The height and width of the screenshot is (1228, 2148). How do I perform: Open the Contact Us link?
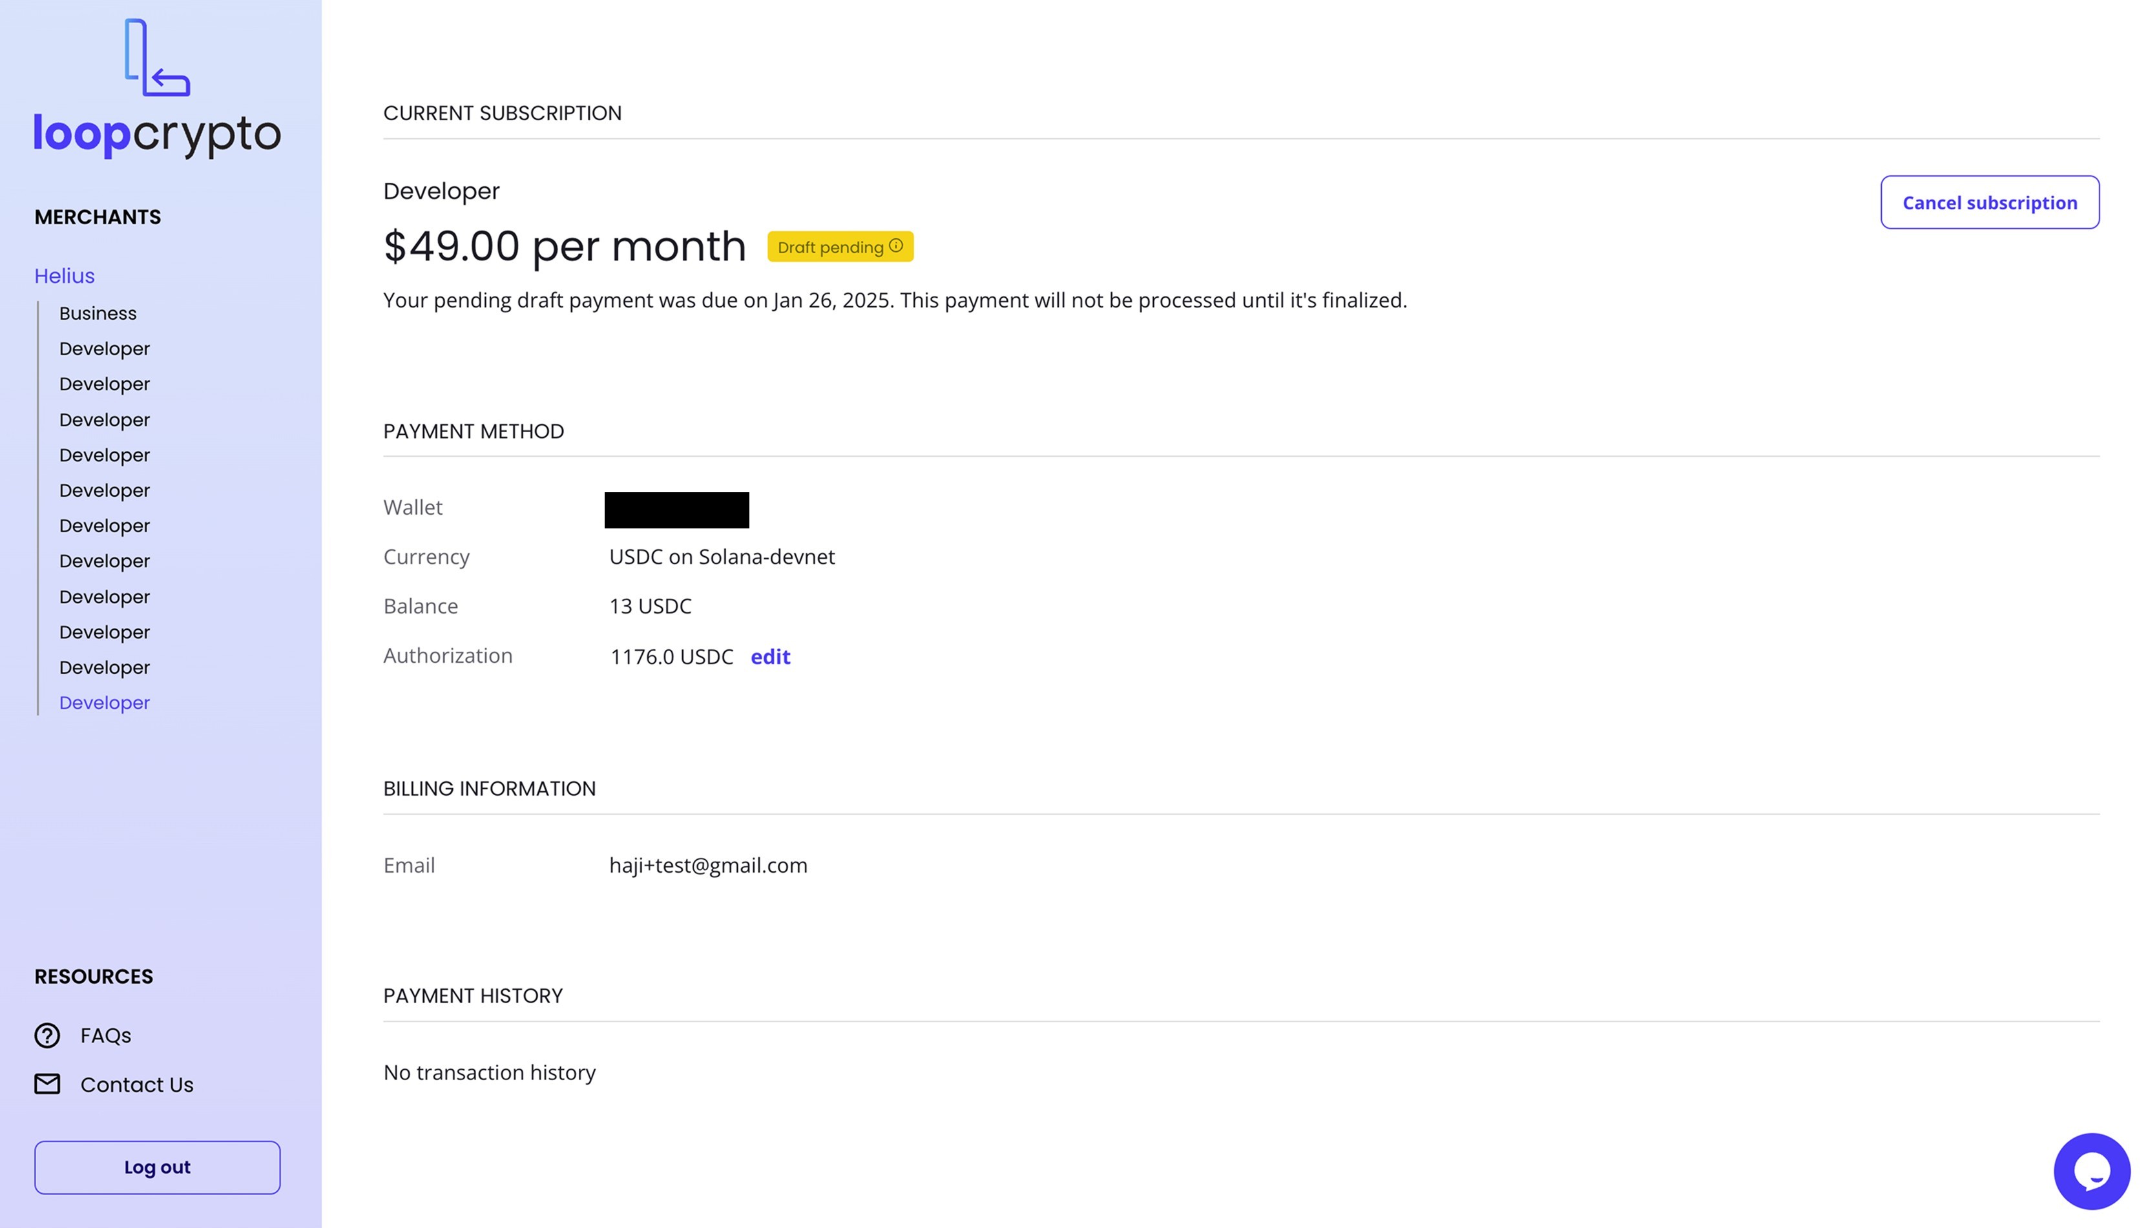click(x=136, y=1085)
